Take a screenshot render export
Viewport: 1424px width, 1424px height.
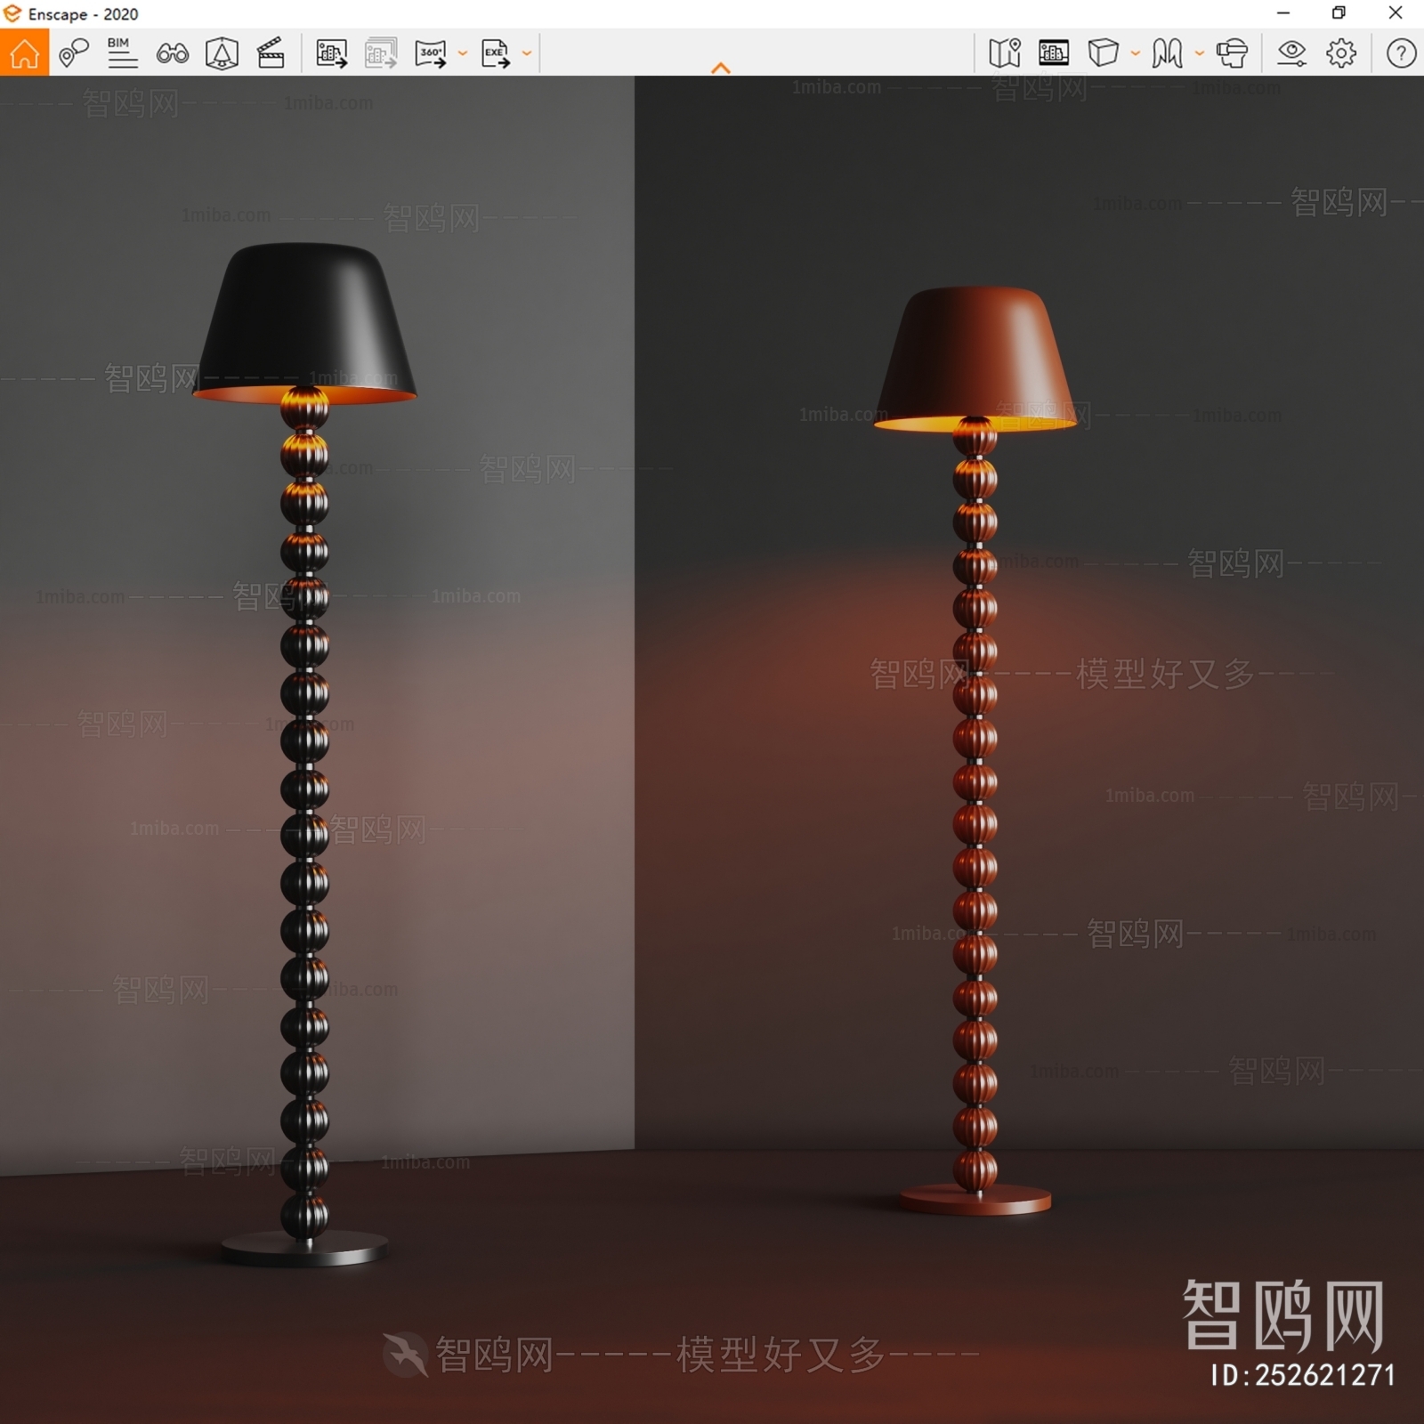[331, 53]
